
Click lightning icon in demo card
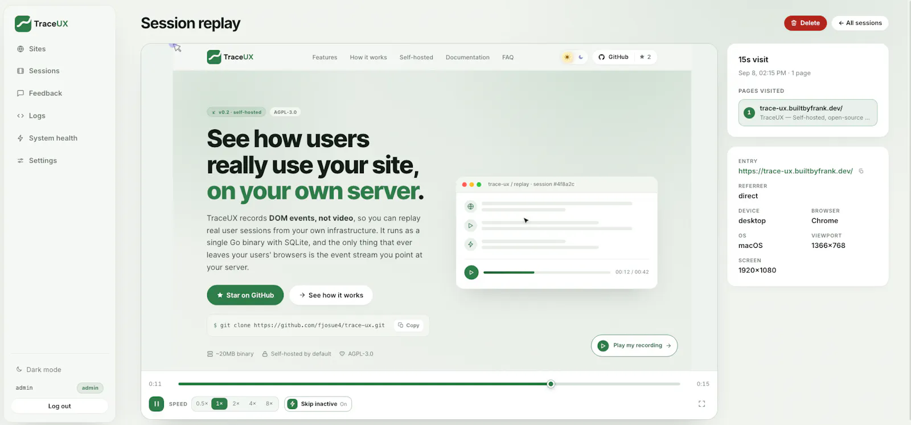(x=470, y=244)
